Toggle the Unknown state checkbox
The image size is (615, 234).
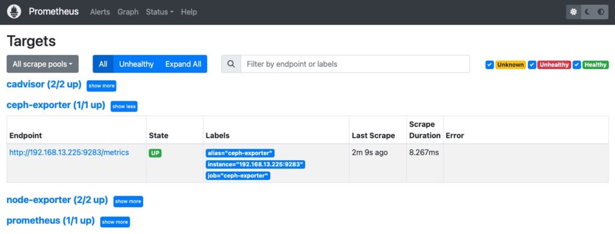pyautogui.click(x=489, y=65)
